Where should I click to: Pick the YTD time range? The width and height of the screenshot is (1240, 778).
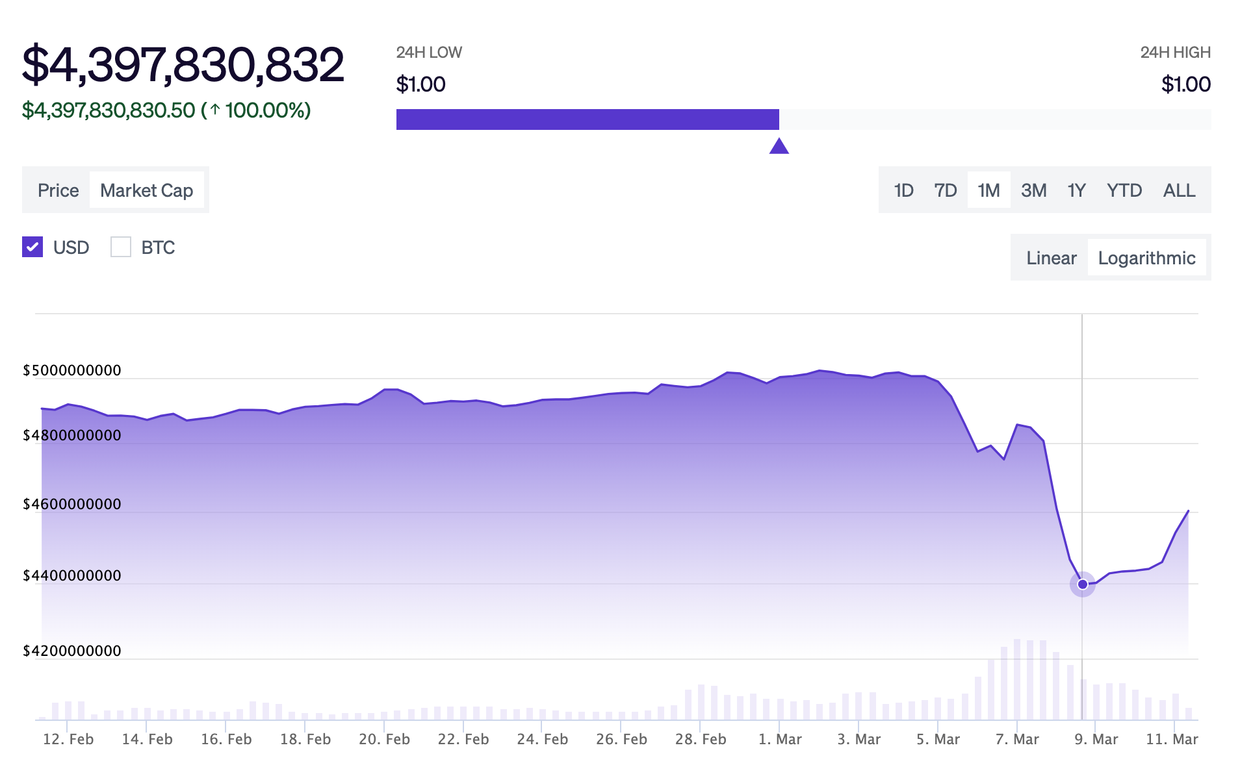click(x=1124, y=190)
